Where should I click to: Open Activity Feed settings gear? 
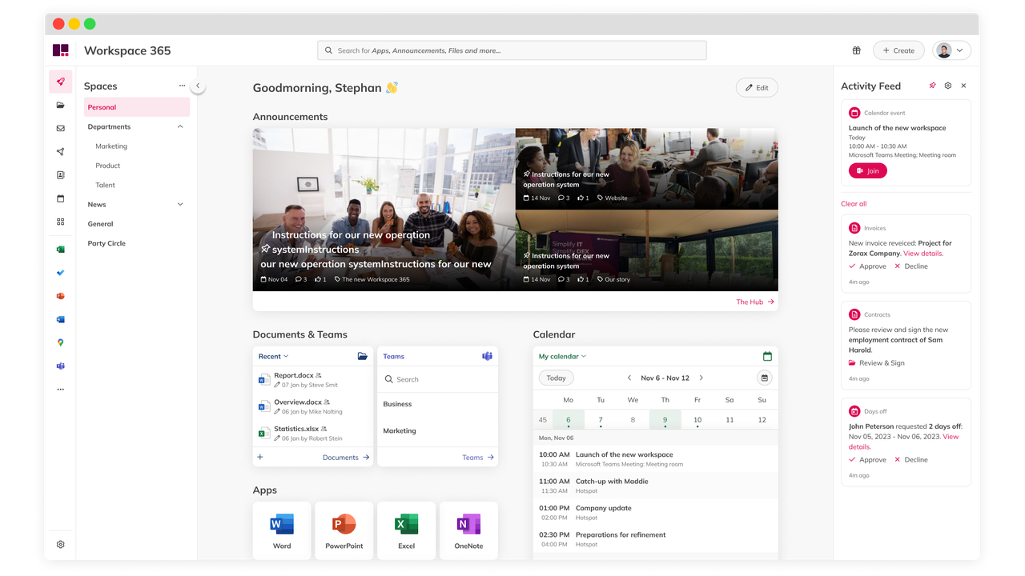click(948, 86)
